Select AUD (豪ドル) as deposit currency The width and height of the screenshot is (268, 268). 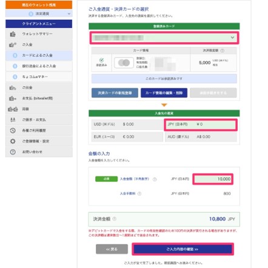click(201, 137)
